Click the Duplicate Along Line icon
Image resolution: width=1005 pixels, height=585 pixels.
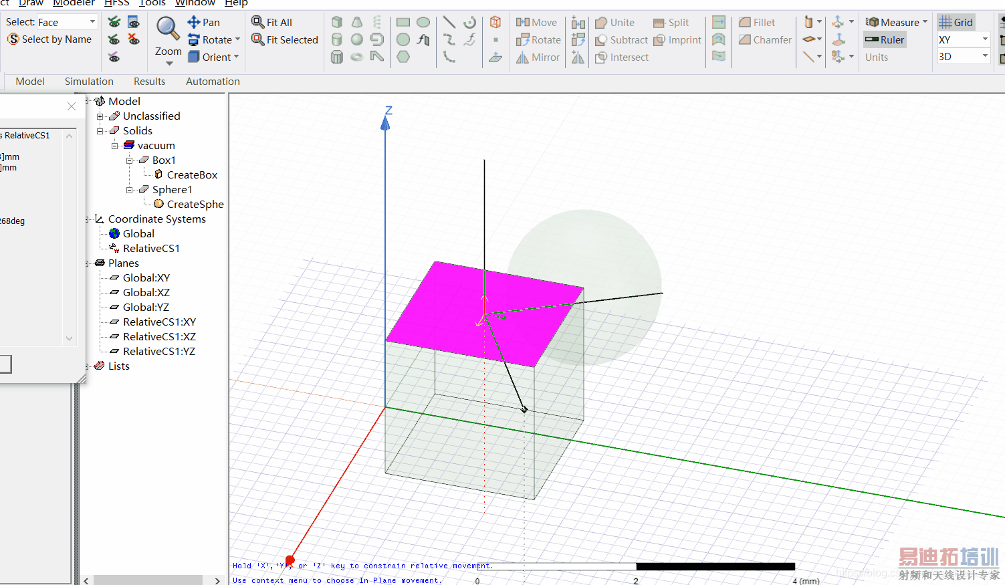pos(578,23)
